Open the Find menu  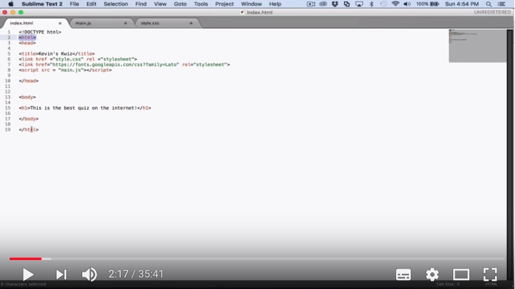141,4
